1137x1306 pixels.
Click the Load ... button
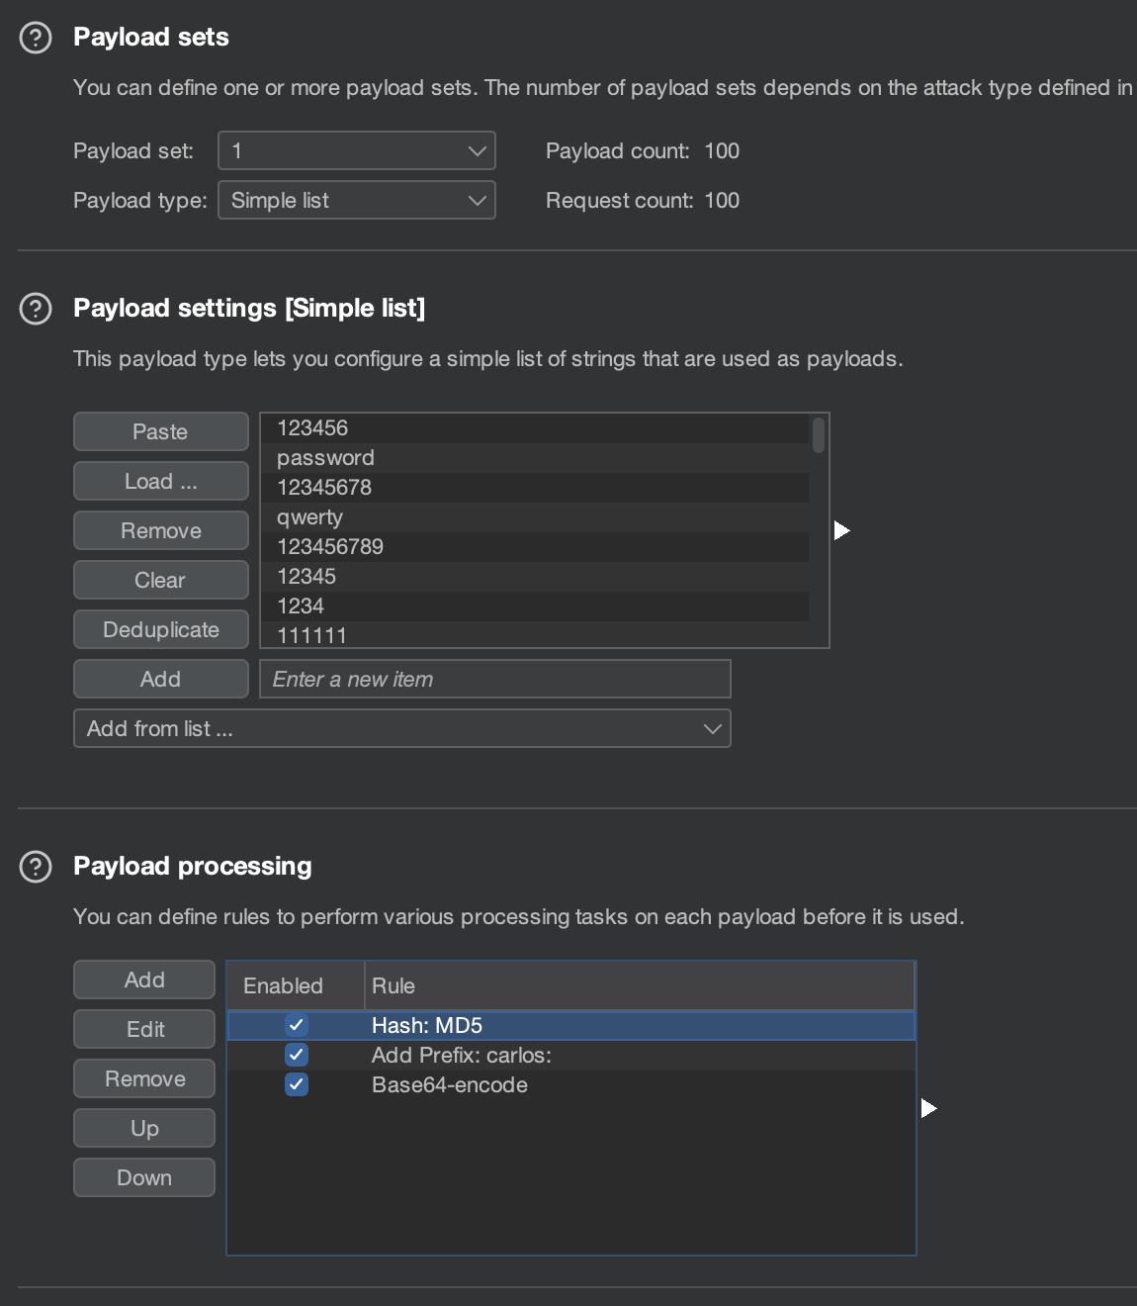click(160, 482)
